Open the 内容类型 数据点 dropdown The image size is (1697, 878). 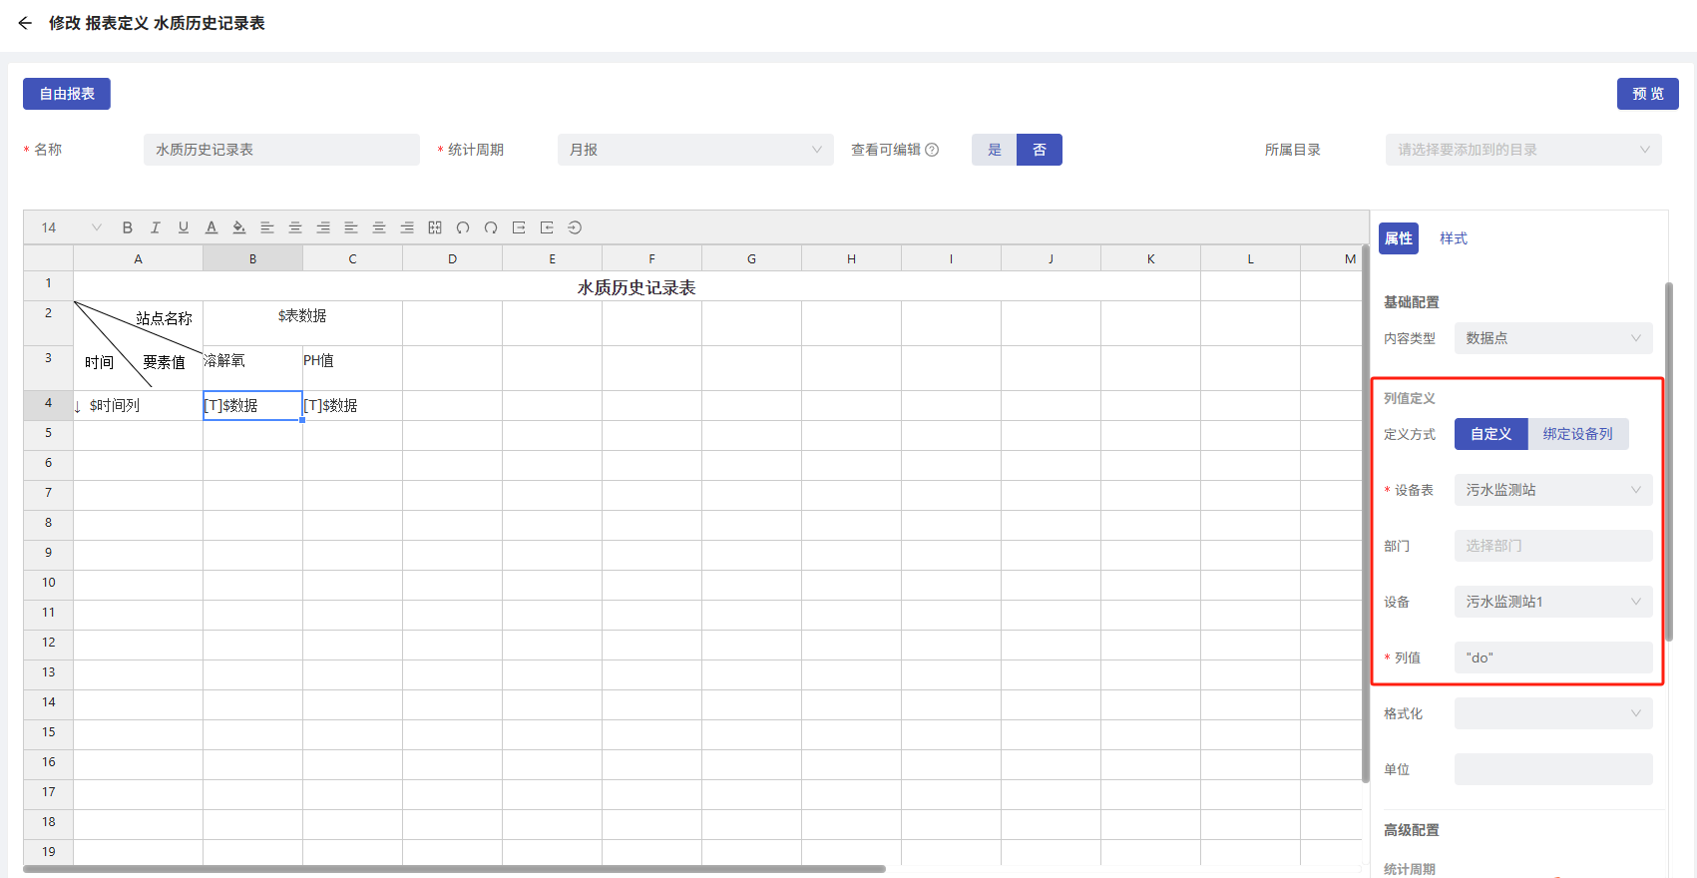(1553, 338)
